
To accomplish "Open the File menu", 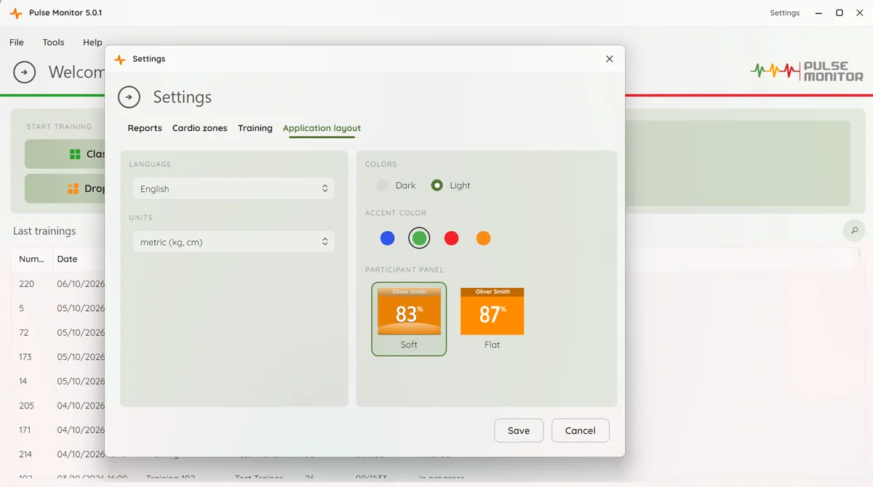I will coord(17,42).
